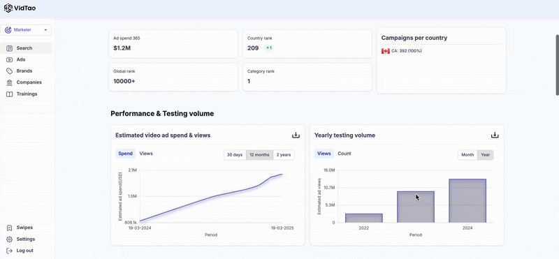This screenshot has height=259, width=559.
Task: Download the Estimated video ad spend chart
Action: click(x=296, y=135)
